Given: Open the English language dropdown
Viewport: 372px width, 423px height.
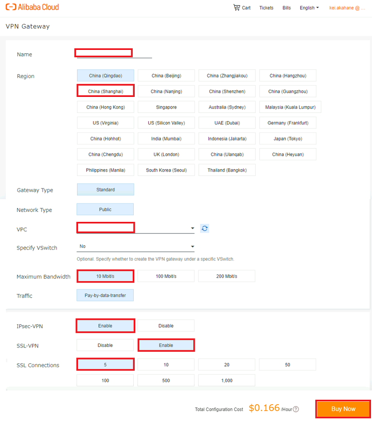Looking at the screenshot, I should [309, 8].
